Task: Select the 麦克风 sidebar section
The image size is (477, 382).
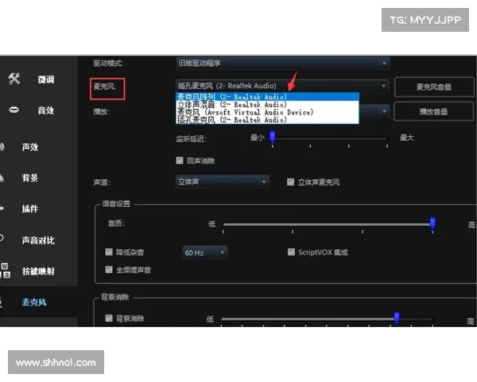Action: (34, 302)
